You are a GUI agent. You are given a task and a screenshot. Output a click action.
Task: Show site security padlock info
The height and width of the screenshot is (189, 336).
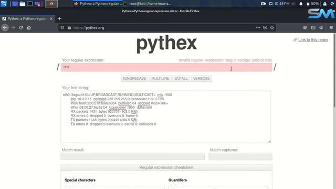point(69,28)
